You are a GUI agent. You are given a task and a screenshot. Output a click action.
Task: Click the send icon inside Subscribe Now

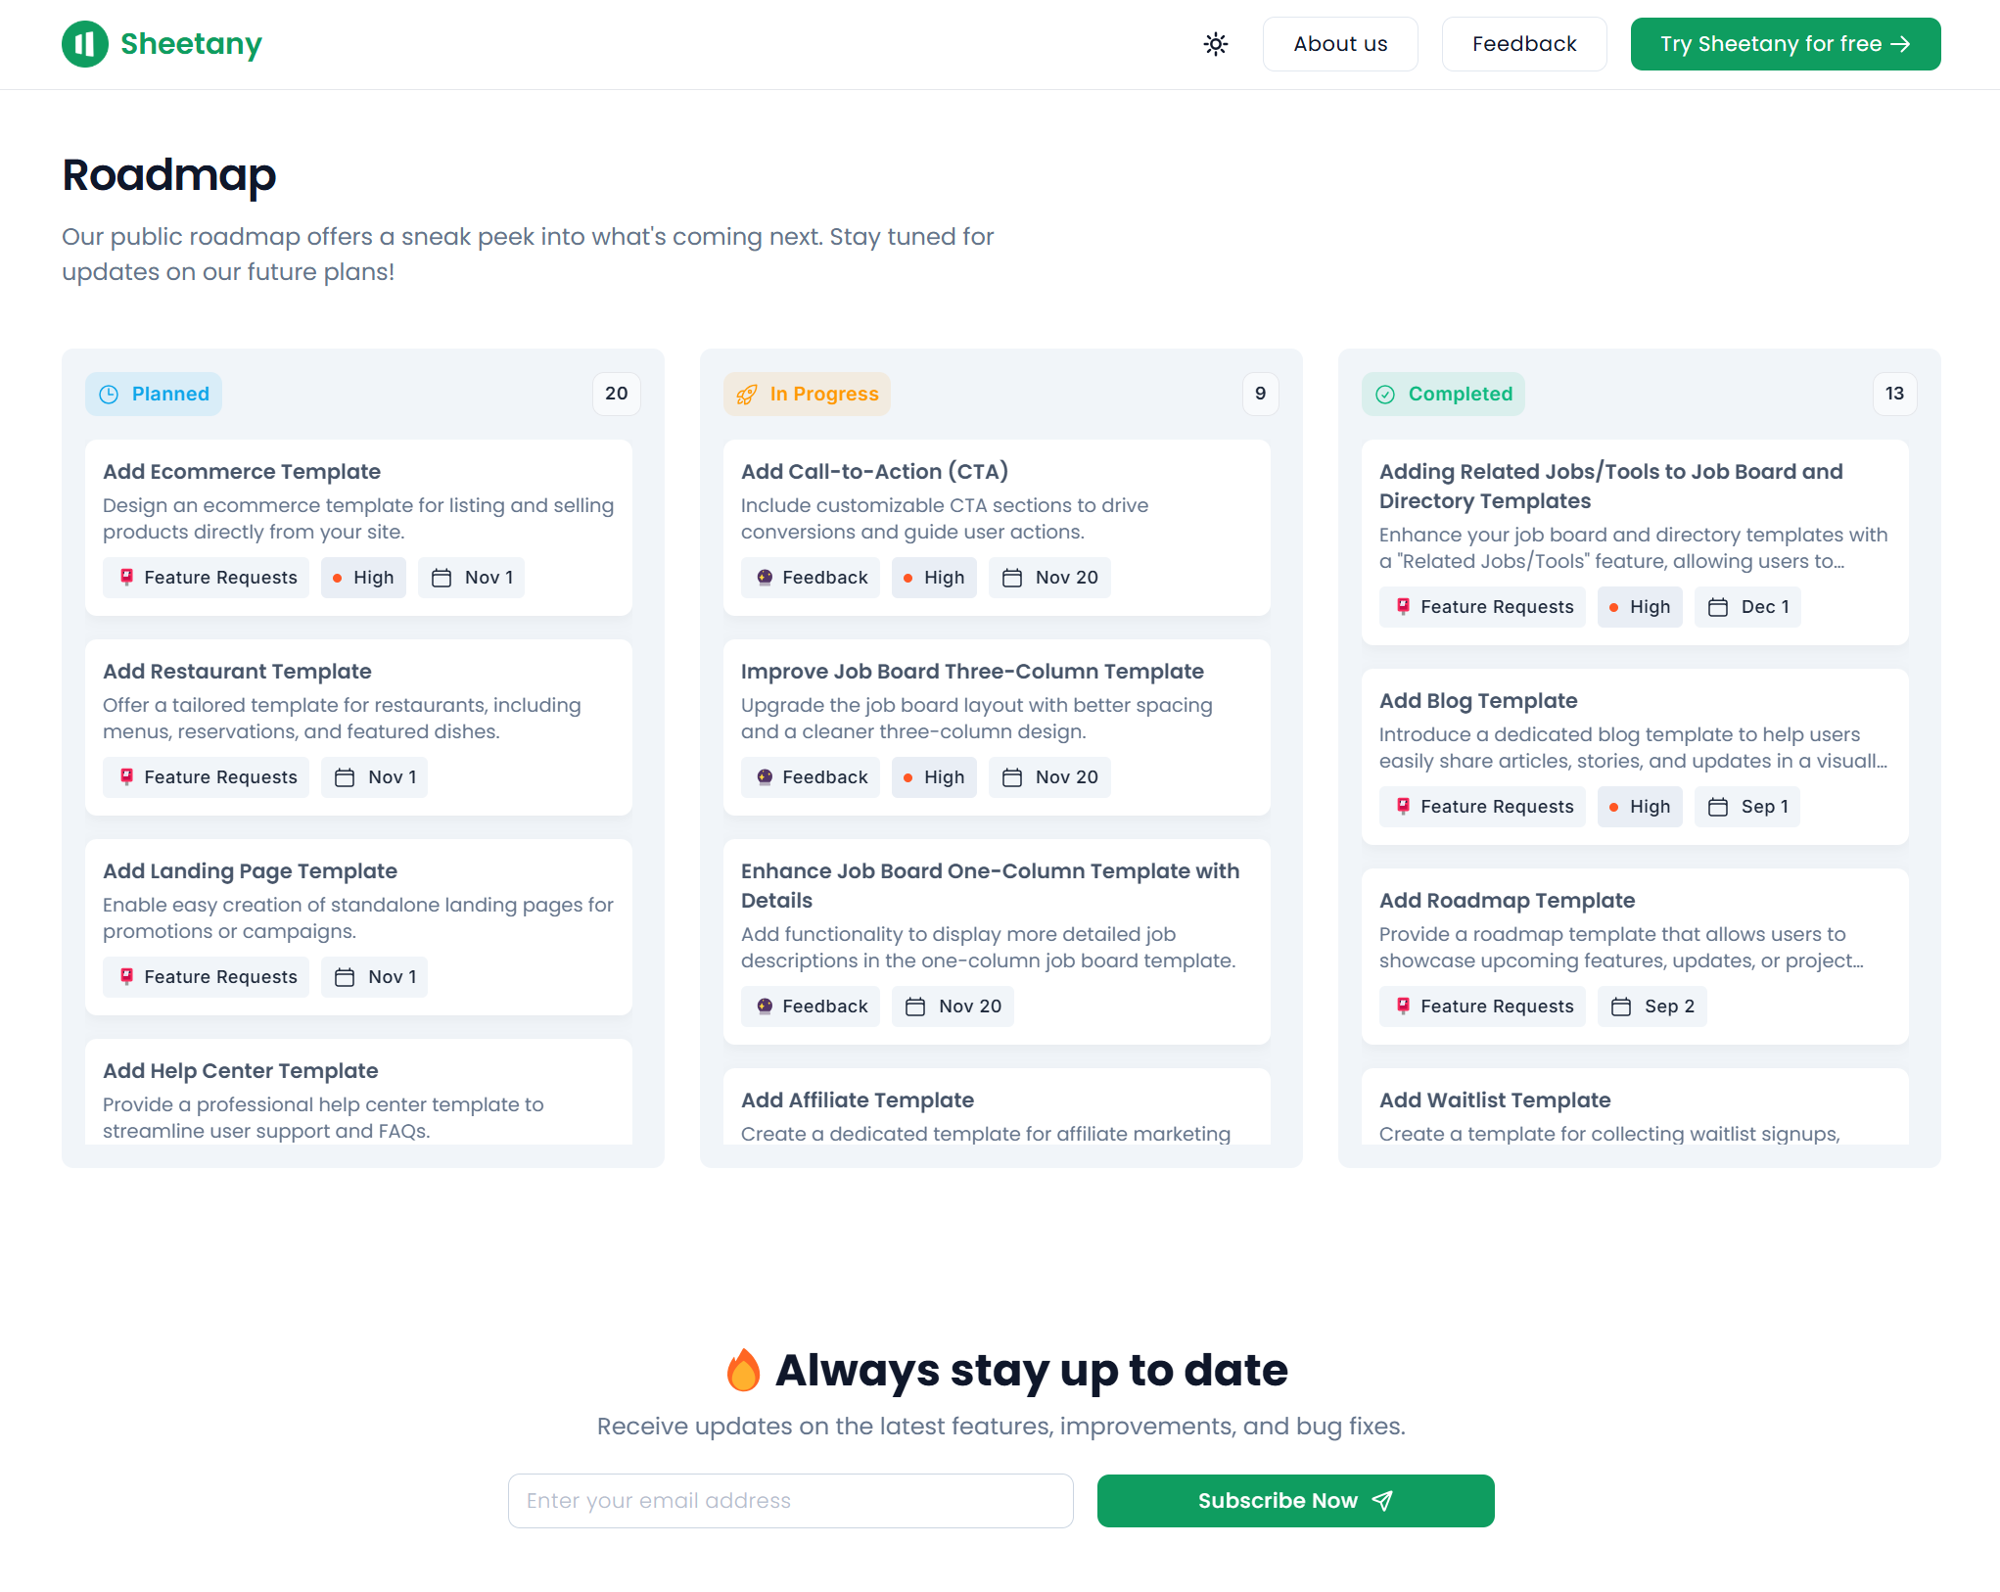[x=1382, y=1500]
